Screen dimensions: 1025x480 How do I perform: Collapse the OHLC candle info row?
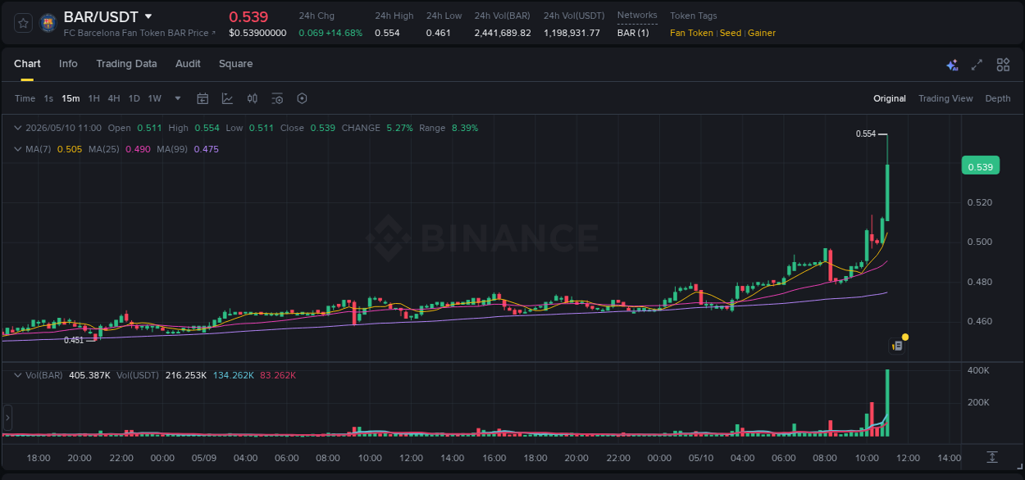click(17, 128)
